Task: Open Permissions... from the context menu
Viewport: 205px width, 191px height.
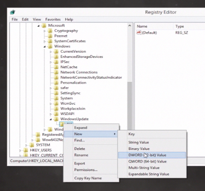Action: click(x=91, y=170)
